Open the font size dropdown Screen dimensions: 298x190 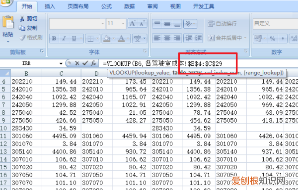(123, 24)
